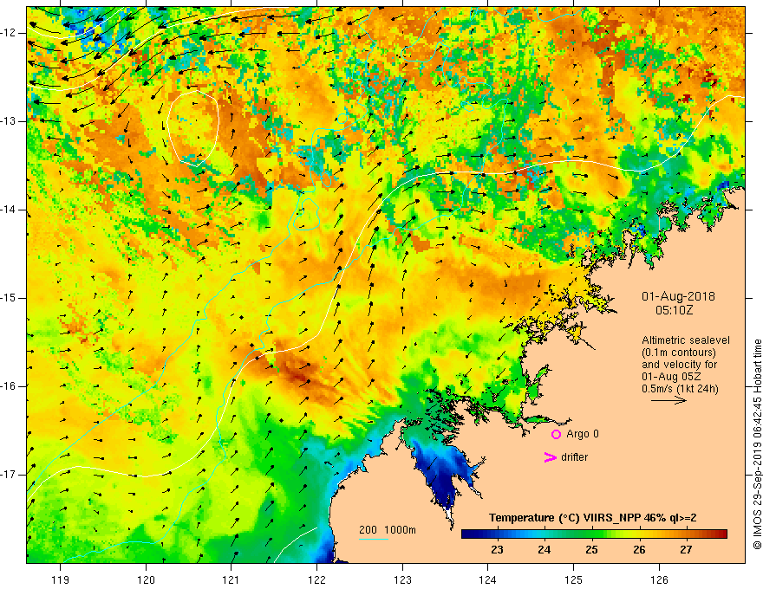Viewport: 763px width, 589px height.
Task: Click the velocity scale arrow in legend
Action: click(668, 401)
